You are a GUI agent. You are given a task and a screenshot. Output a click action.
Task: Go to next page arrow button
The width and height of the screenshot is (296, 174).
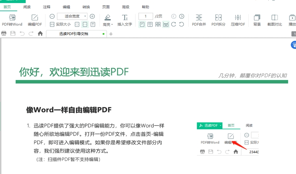[182, 16]
